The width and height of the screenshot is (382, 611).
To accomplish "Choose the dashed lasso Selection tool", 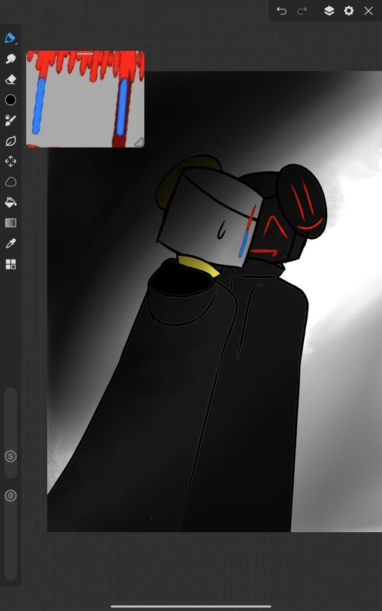I will [x=10, y=182].
